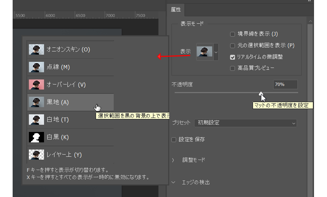Click the horizontal ruler at 6500
Screen dimensions: 327x197
[80, 15]
